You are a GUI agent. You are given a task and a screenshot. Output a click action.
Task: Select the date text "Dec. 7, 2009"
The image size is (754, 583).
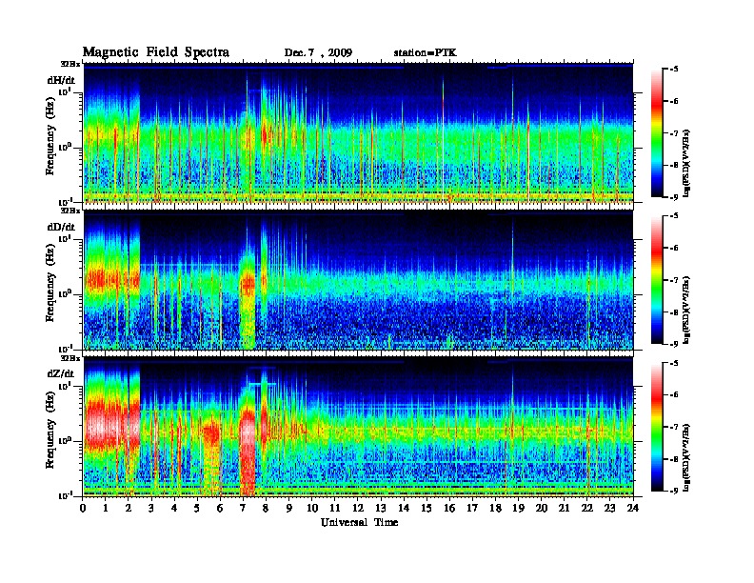(x=318, y=53)
